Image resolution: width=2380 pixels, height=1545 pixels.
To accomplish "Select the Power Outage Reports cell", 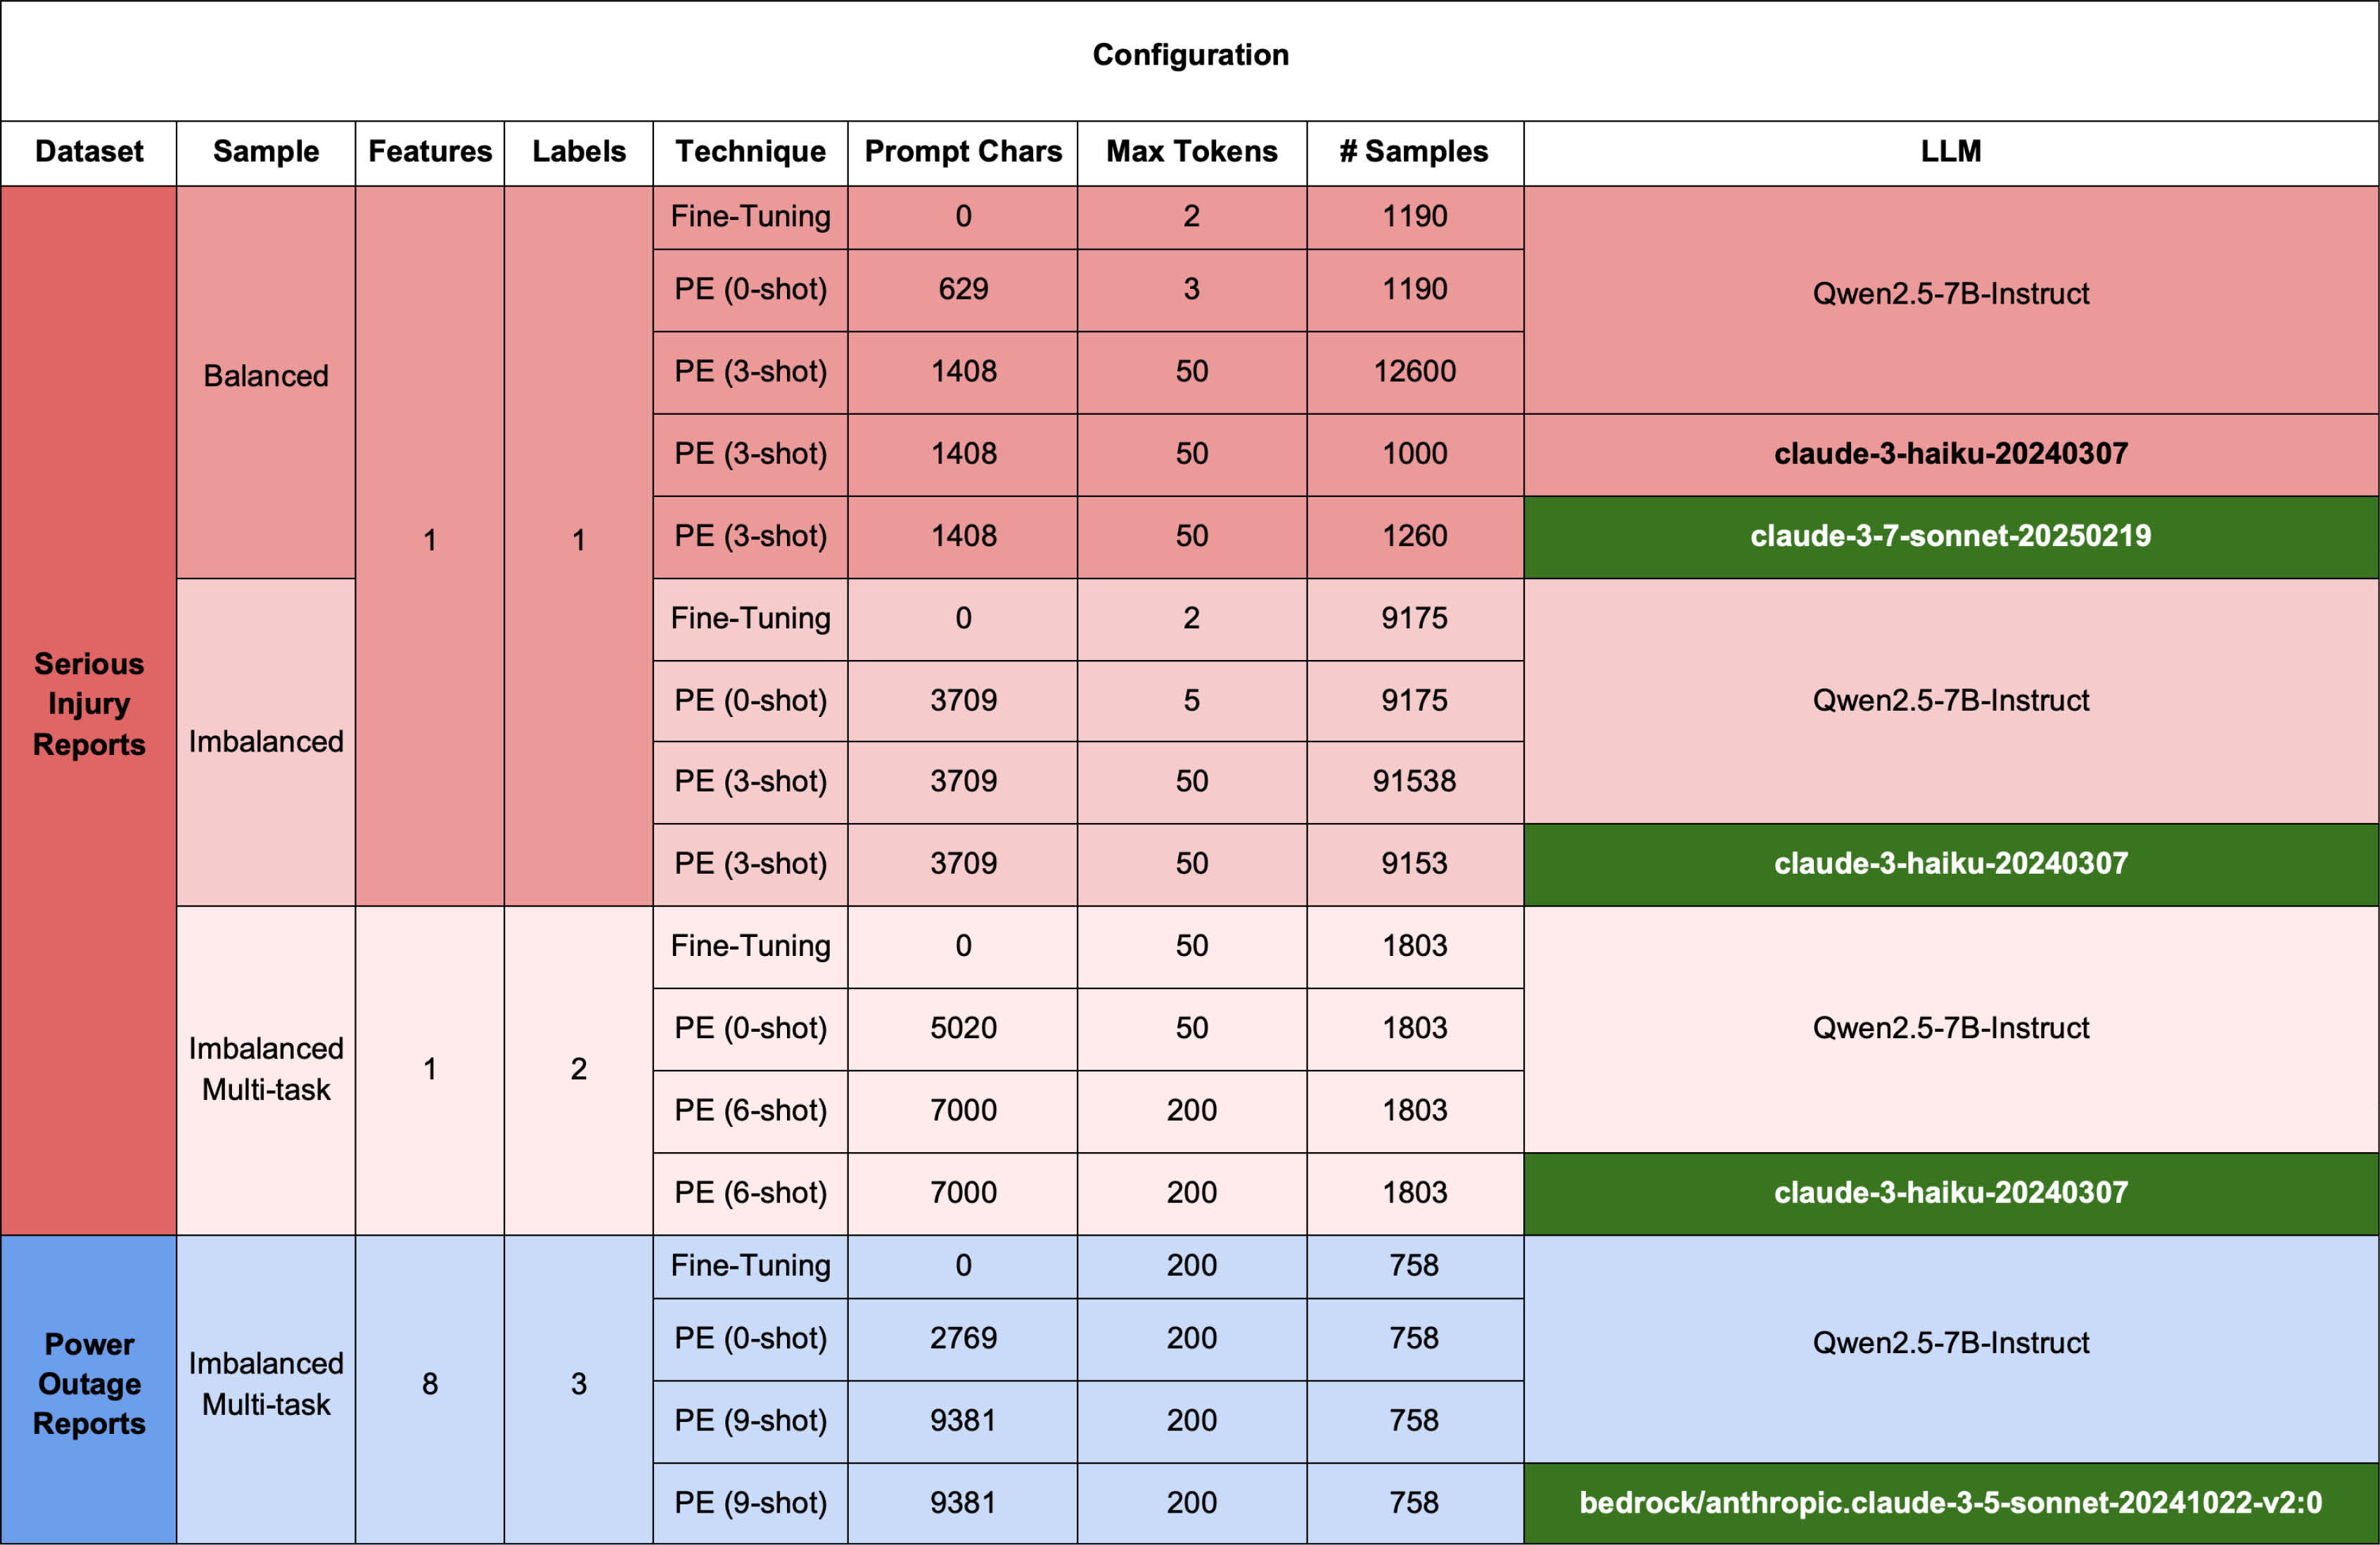I will [89, 1383].
